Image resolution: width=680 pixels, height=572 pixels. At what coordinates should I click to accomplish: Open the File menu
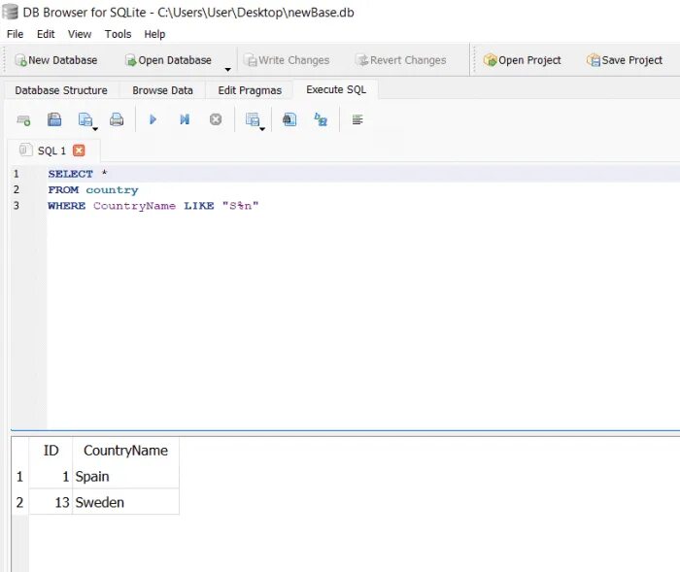click(x=16, y=34)
